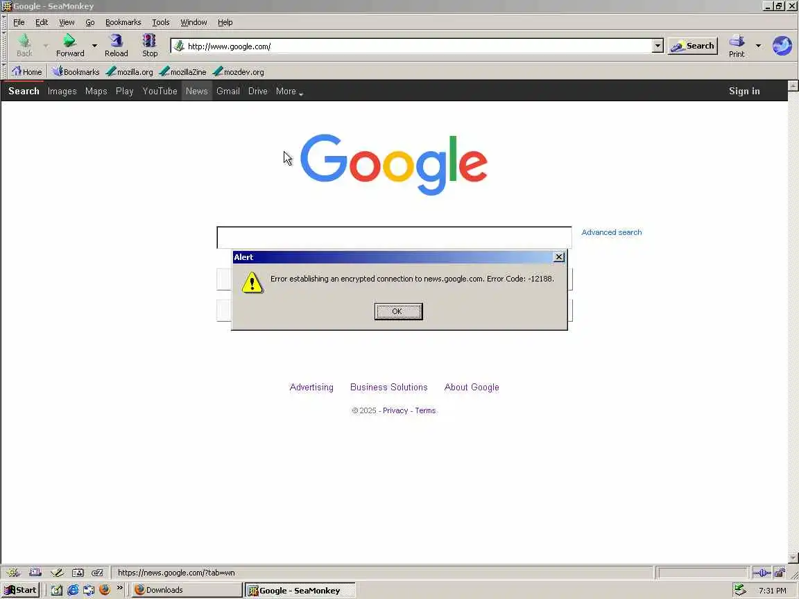This screenshot has width=799, height=599.
Task: Select Maps in the Google bar
Action: tap(96, 92)
